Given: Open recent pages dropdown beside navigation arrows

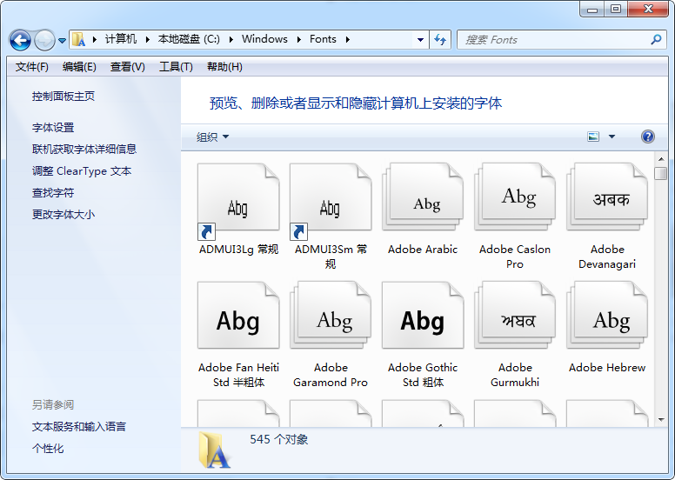Looking at the screenshot, I should 62,41.
